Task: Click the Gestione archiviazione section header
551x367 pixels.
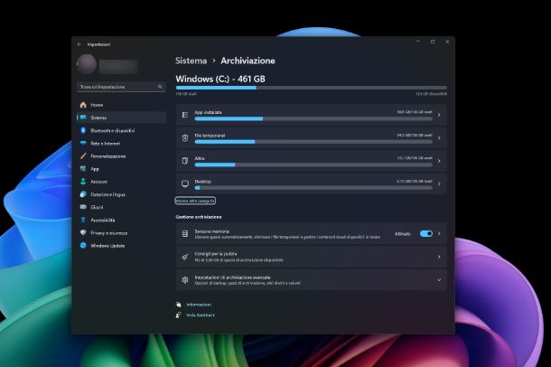Action: [199, 217]
